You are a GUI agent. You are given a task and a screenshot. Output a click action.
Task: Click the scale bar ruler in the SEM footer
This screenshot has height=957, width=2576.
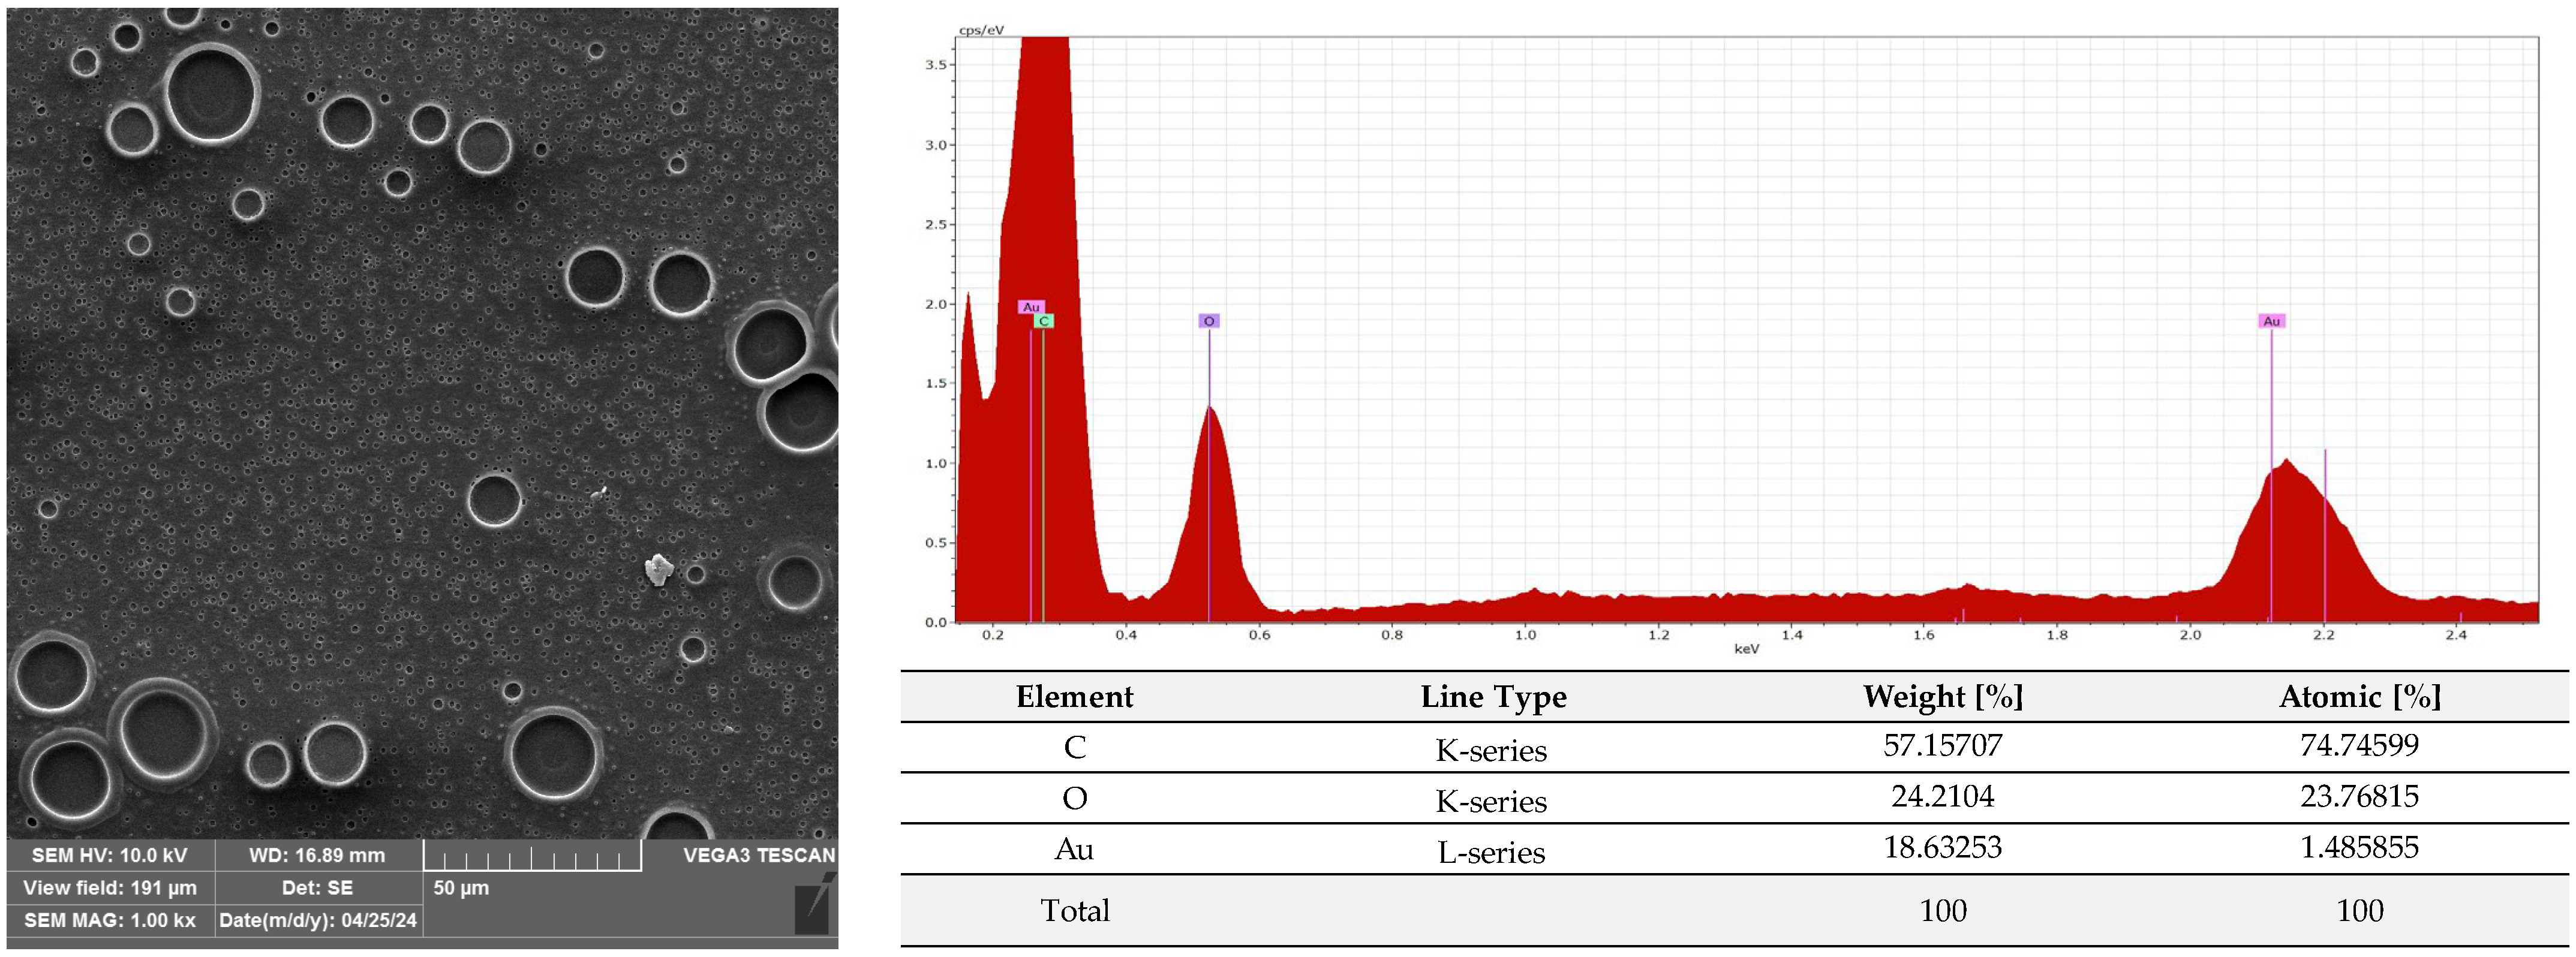(532, 857)
